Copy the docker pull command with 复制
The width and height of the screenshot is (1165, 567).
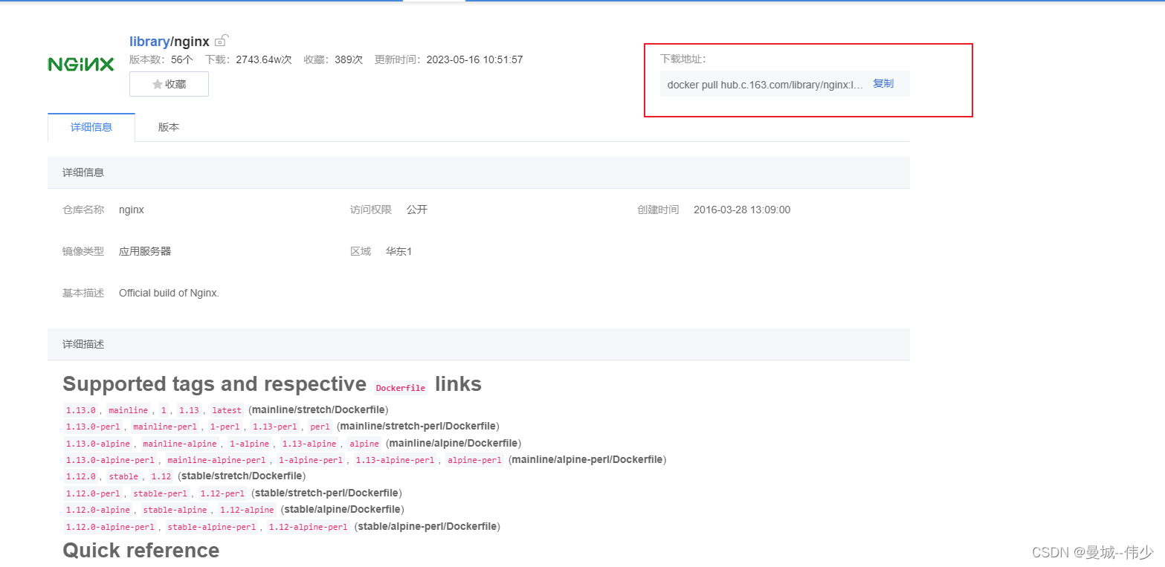[x=883, y=84]
